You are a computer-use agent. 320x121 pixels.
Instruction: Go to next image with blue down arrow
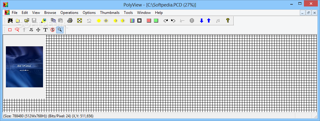pyautogui.click(x=202, y=21)
